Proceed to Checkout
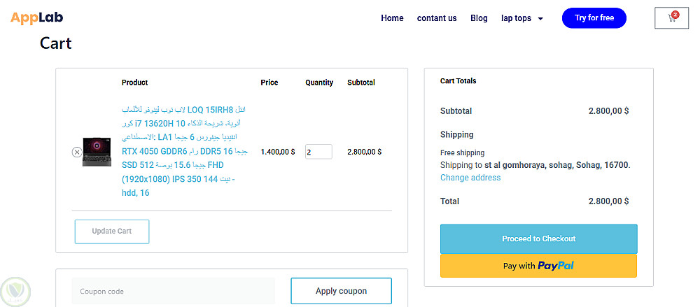The height and width of the screenshot is (307, 700). (538, 239)
